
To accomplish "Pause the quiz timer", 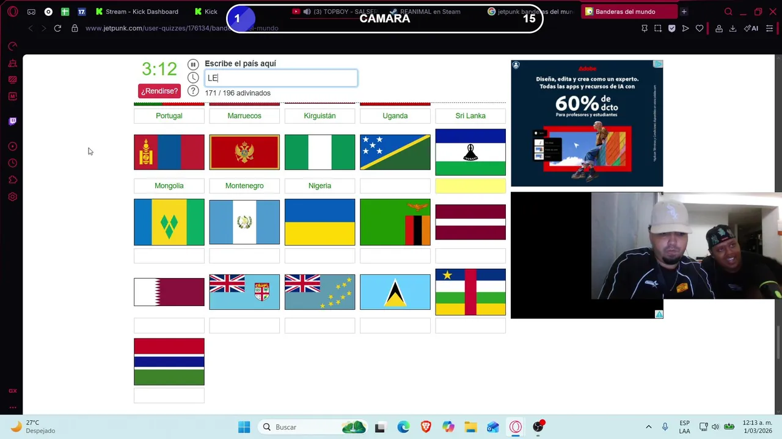I will (193, 65).
